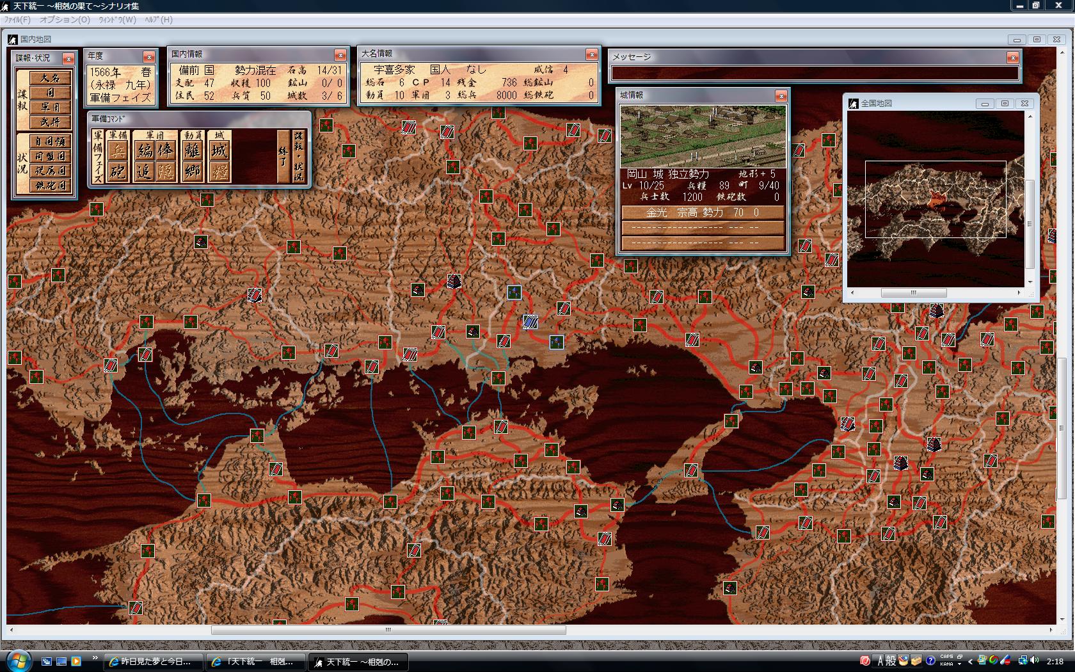This screenshot has height=672, width=1075.
Task: Click the main map horizontal scrollbar thumb
Action: point(388,630)
